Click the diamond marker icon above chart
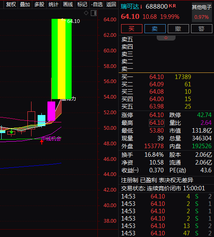This screenshot has width=214, height=237. click(86, 13)
